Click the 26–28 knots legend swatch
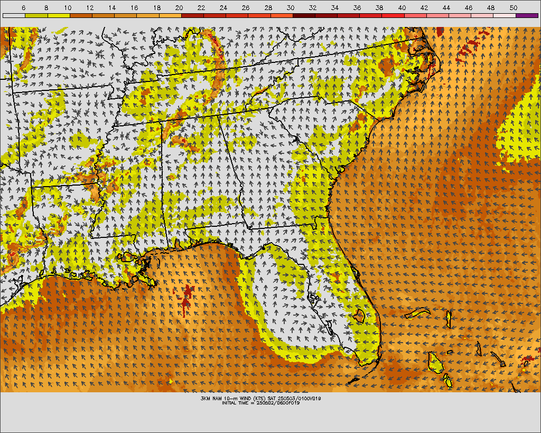The image size is (541, 433). point(259,15)
